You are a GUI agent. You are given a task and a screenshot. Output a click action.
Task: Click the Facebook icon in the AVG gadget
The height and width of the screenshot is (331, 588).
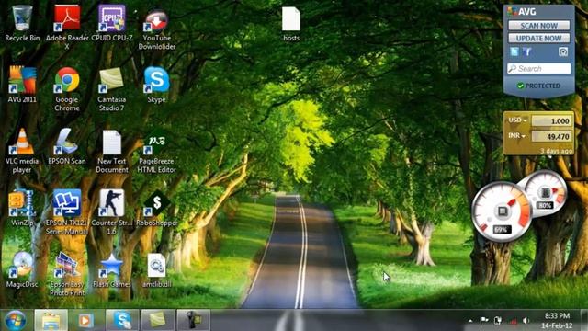[x=526, y=51]
